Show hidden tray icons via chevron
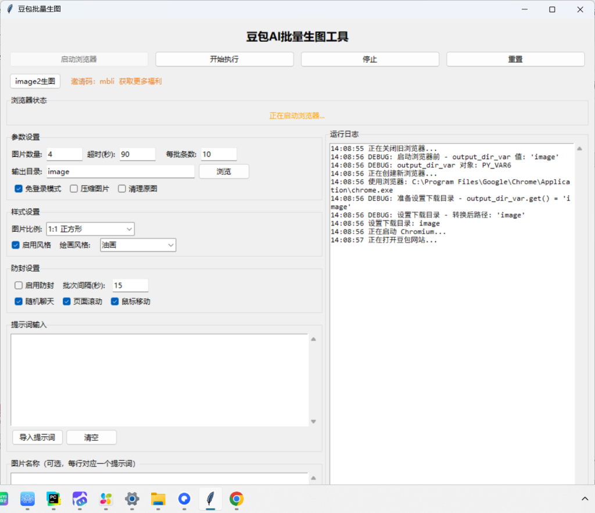The height and width of the screenshot is (513, 595). tap(585, 498)
